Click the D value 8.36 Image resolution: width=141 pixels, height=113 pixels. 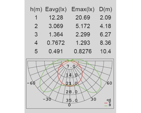(105, 43)
